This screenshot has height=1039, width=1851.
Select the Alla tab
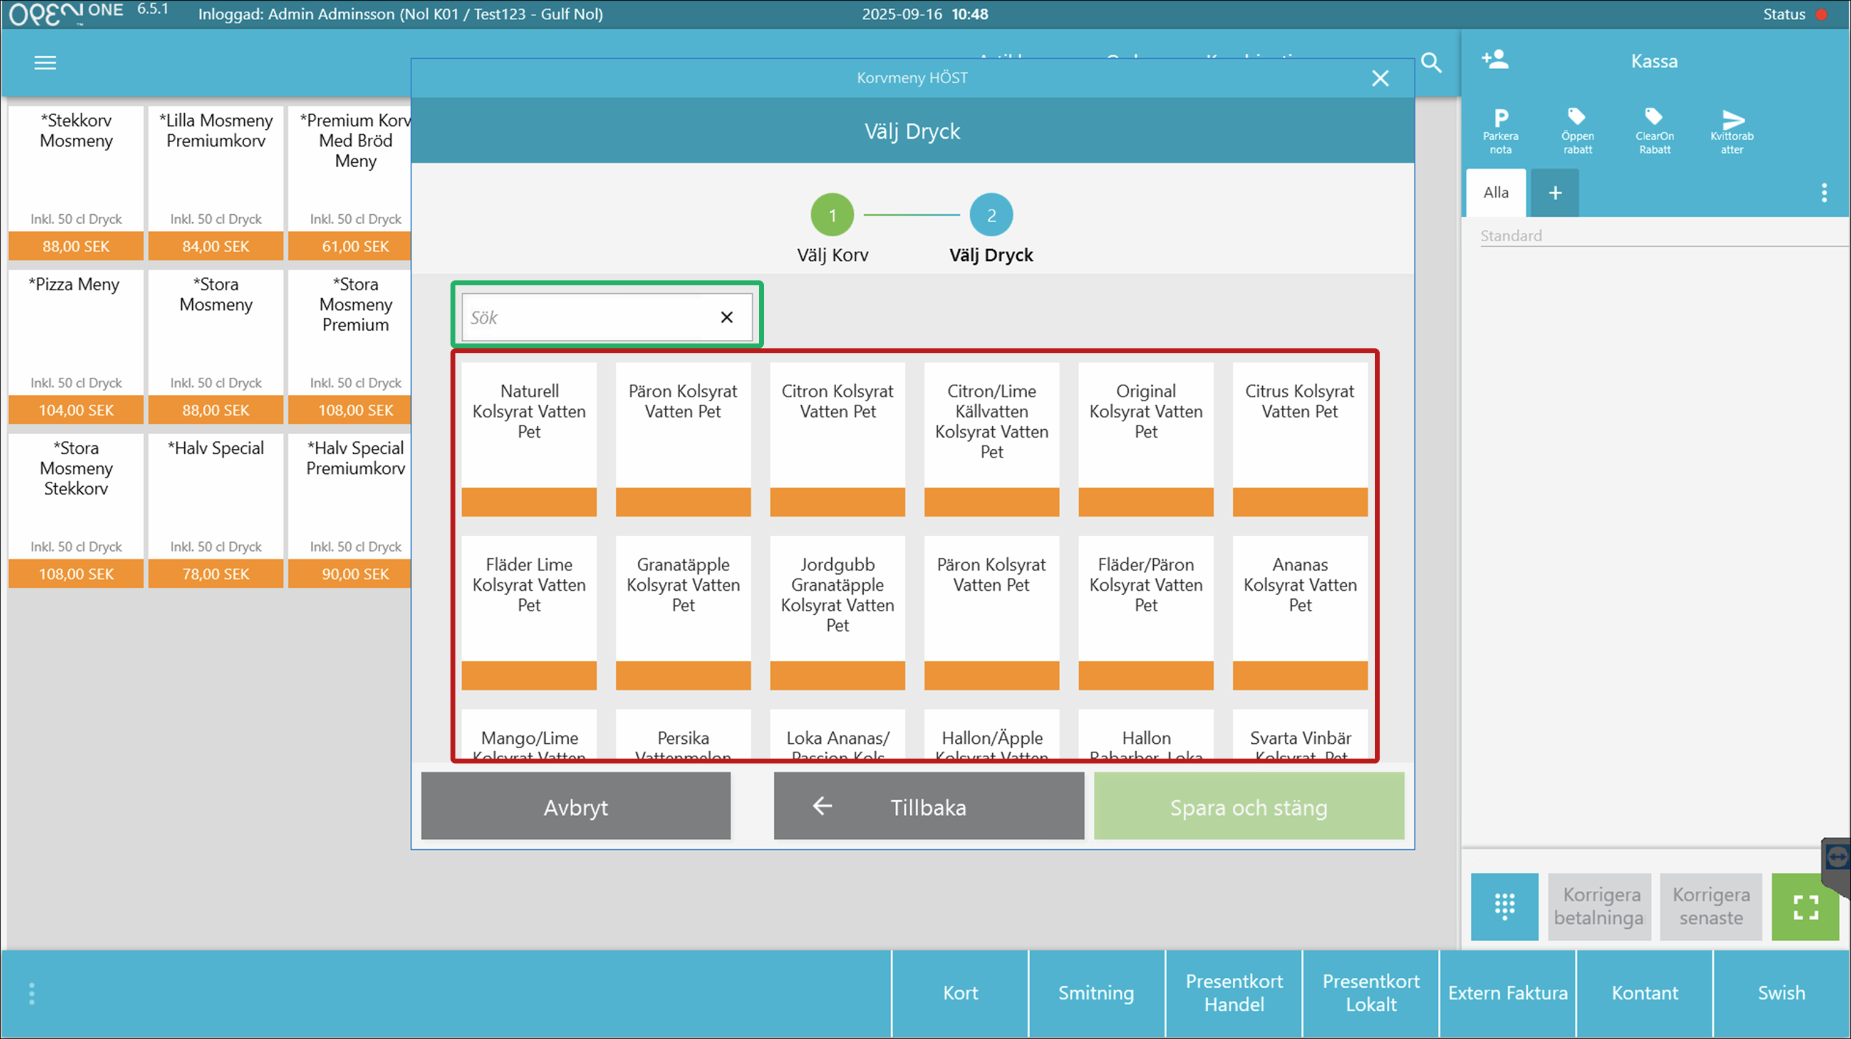[x=1496, y=193]
